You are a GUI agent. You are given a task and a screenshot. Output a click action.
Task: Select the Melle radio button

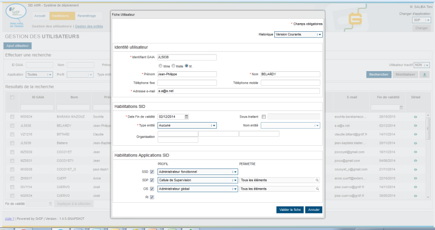tap(173, 66)
